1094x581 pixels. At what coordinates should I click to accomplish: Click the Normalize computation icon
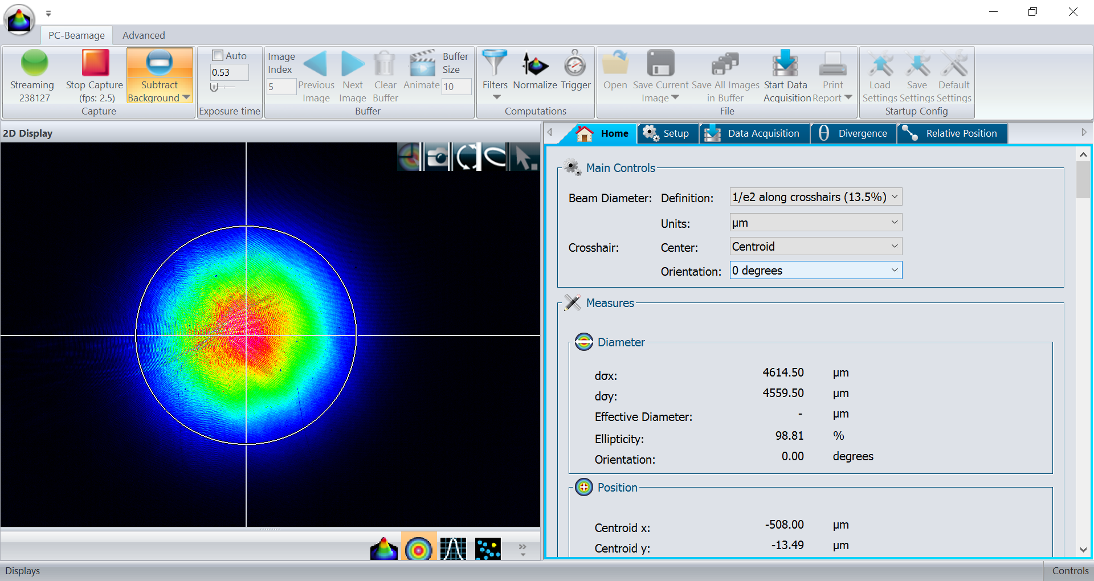tap(534, 65)
